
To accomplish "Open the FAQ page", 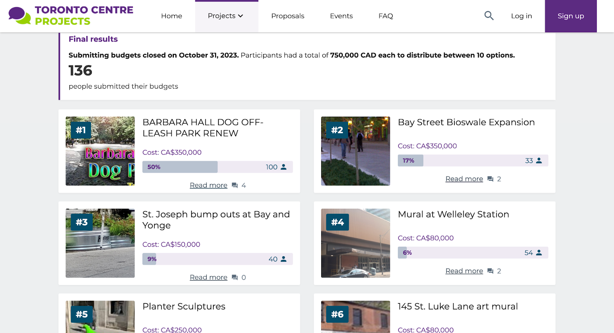I will tap(386, 16).
